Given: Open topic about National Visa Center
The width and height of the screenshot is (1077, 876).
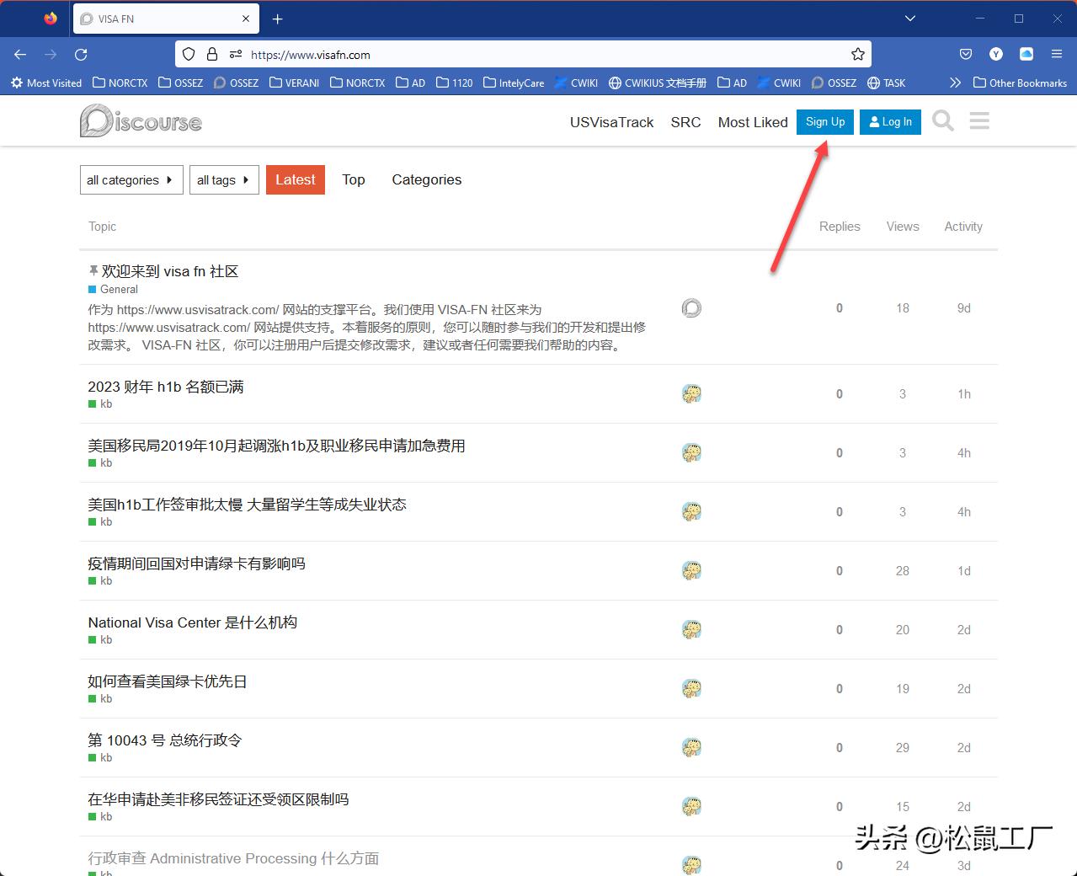Looking at the screenshot, I should click(x=192, y=622).
